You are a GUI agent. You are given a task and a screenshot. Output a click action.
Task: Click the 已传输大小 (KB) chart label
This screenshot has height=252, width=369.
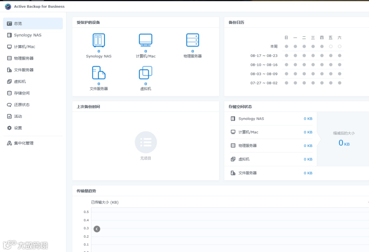(105, 202)
